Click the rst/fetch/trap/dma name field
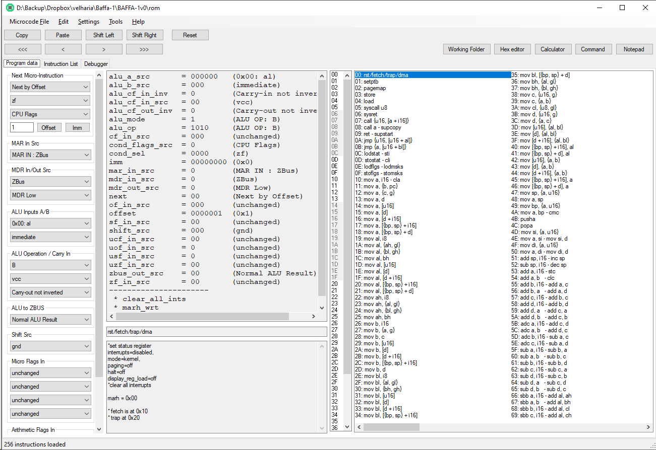Viewport: 656px width, 450px height. (x=216, y=332)
